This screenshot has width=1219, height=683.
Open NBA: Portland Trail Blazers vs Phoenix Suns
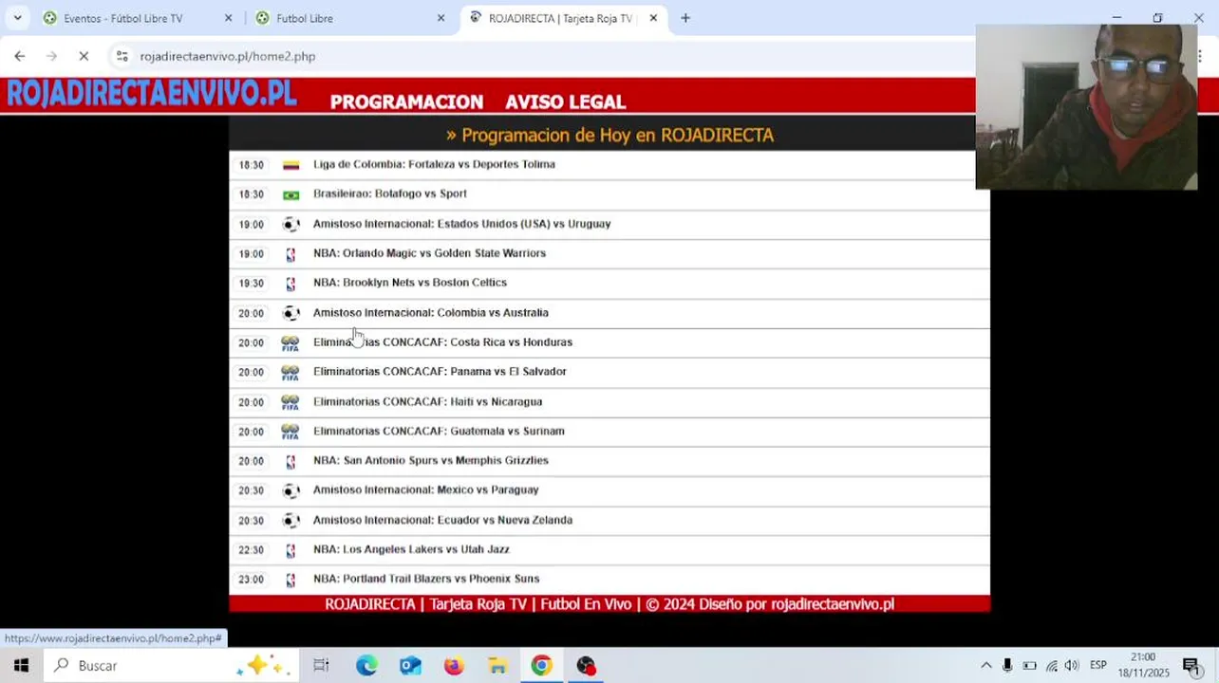[x=426, y=579]
